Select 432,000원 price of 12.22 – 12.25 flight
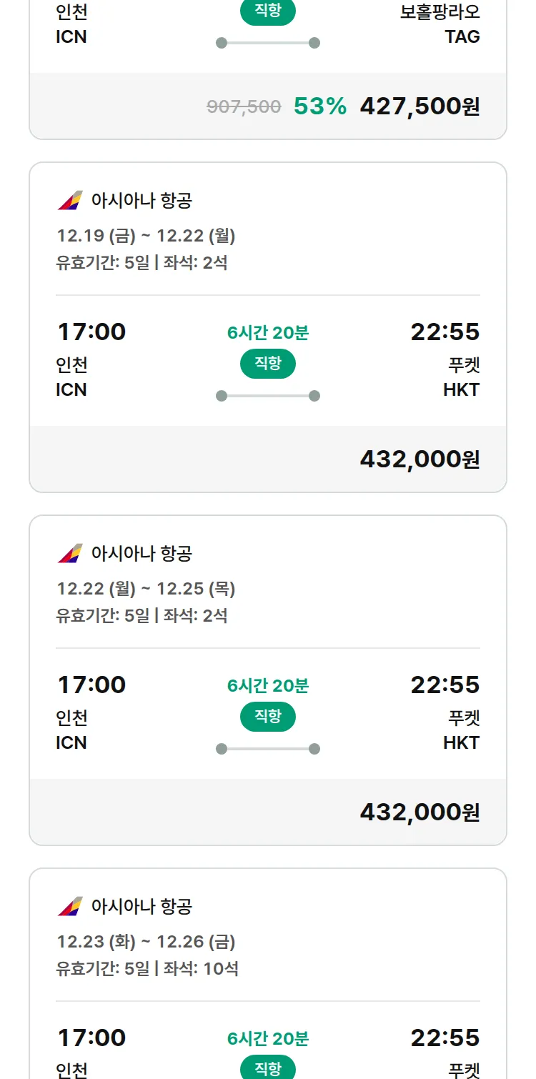 pos(420,812)
